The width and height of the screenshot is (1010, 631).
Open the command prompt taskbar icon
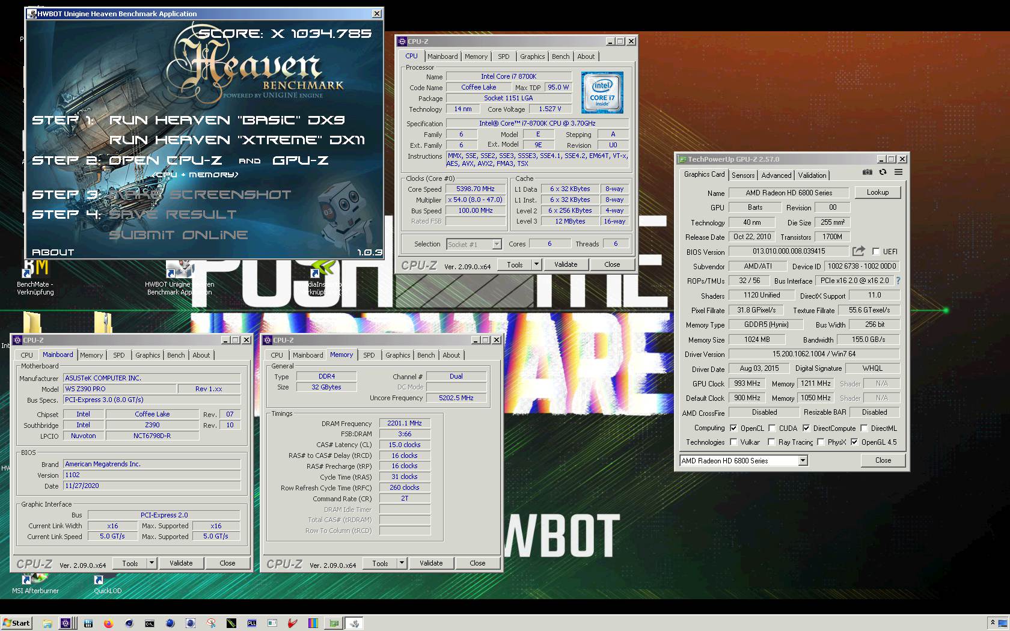[x=149, y=624]
